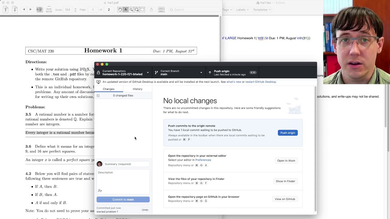Click the Commit to main button
The image size is (390, 219).
point(123,200)
